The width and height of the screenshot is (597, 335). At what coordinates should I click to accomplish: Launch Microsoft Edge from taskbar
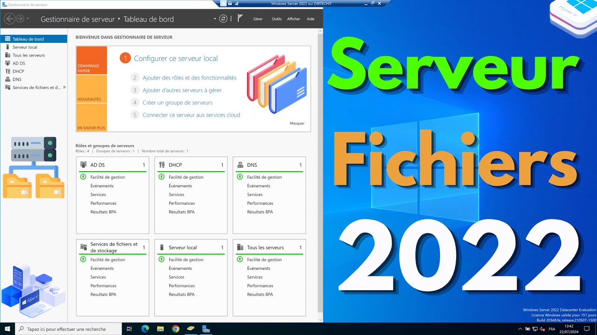click(x=145, y=329)
